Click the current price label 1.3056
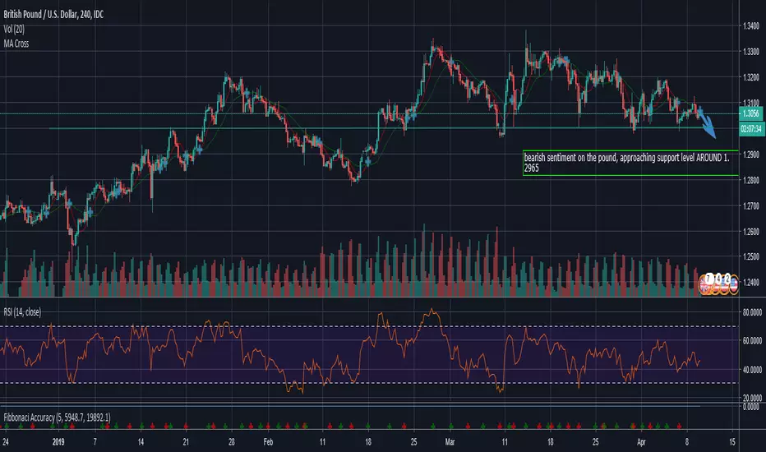Screen dimensions: 766x452 coord(749,114)
